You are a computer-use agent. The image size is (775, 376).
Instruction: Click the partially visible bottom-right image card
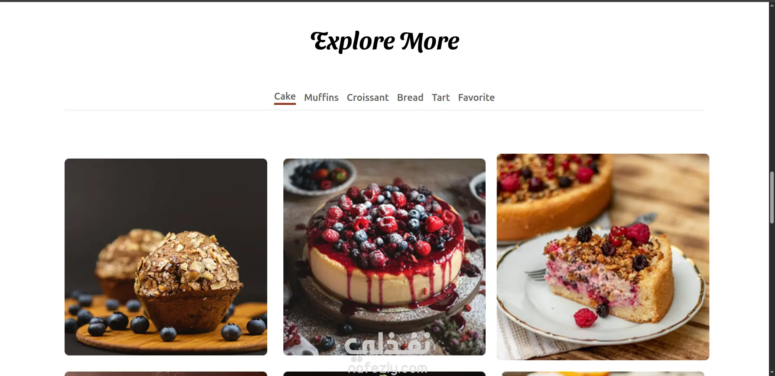click(603, 374)
